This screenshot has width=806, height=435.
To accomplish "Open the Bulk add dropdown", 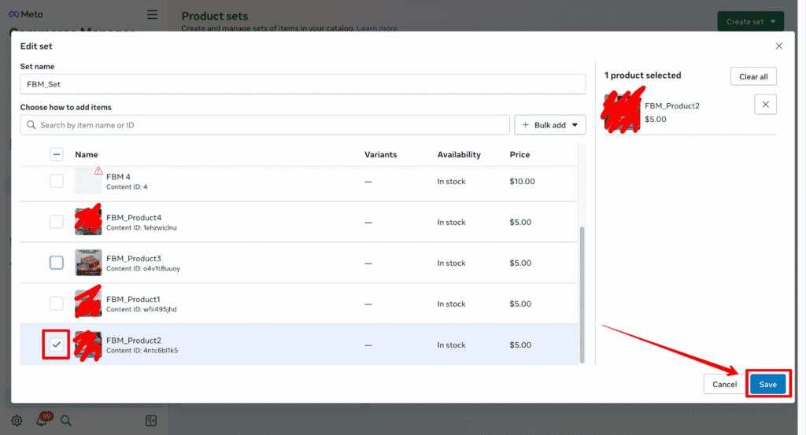I will [549, 125].
